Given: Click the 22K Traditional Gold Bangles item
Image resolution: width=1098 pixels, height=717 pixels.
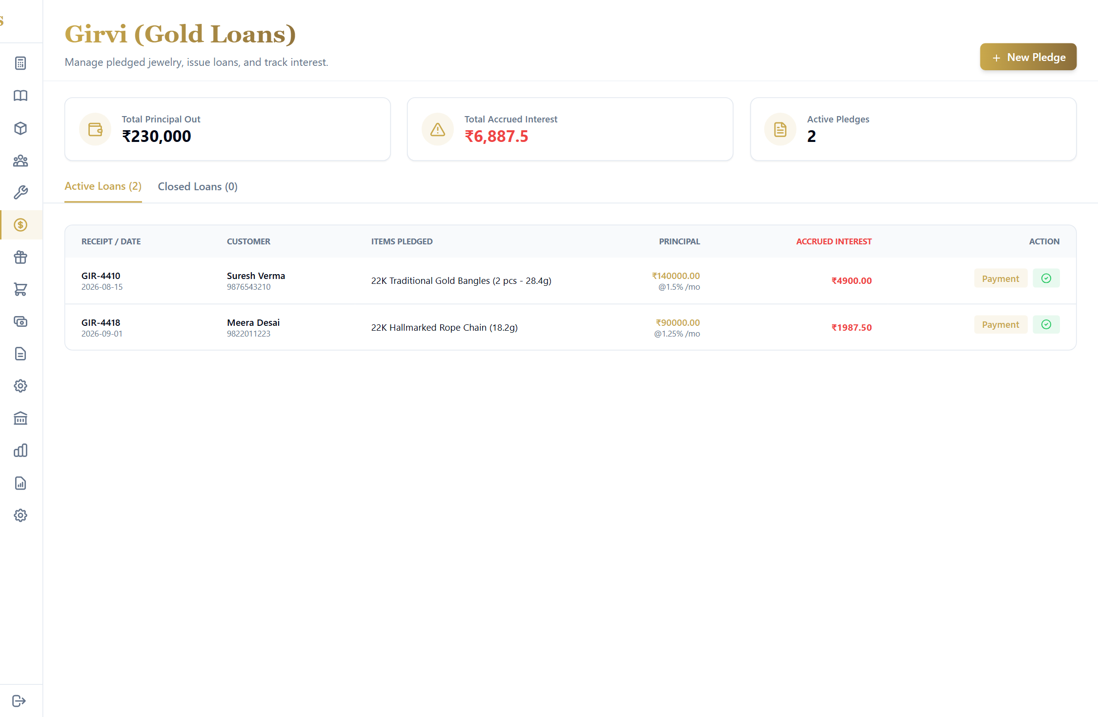Looking at the screenshot, I should point(461,280).
